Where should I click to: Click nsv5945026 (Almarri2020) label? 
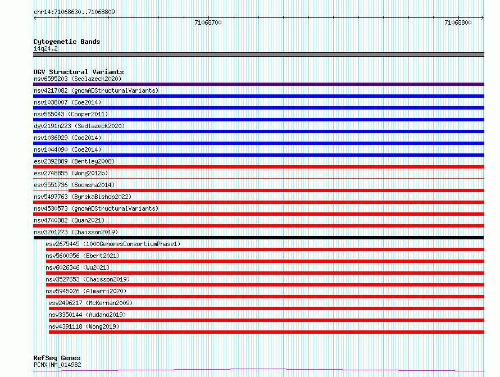[x=86, y=291]
